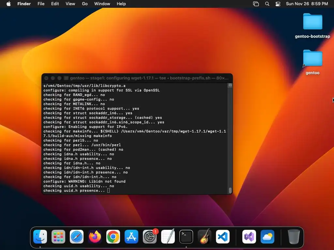
Task: Open the Finder application menu
Action: click(24, 4)
